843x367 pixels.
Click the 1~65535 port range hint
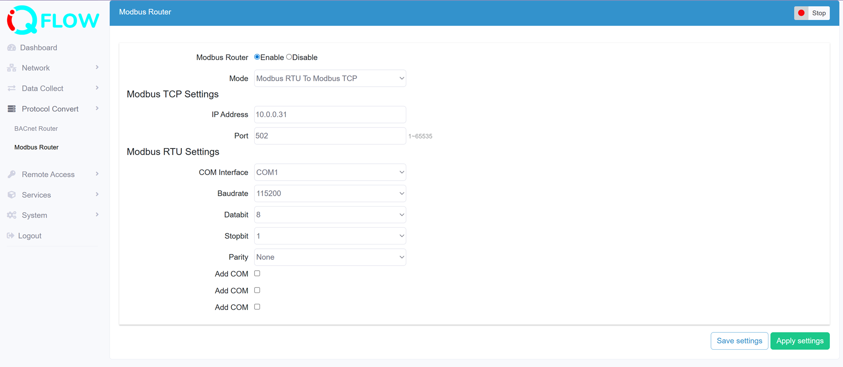pos(420,136)
